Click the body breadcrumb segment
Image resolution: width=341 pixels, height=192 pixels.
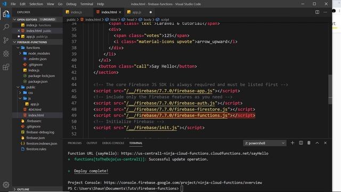tap(148, 20)
